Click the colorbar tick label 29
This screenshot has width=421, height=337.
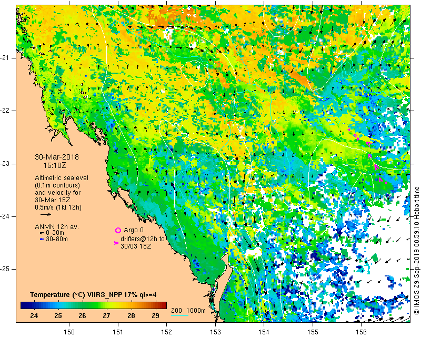(155, 316)
